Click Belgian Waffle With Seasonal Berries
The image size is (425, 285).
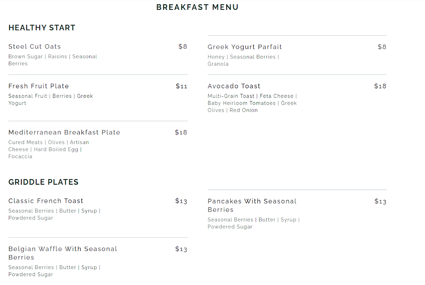pyautogui.click(x=63, y=253)
